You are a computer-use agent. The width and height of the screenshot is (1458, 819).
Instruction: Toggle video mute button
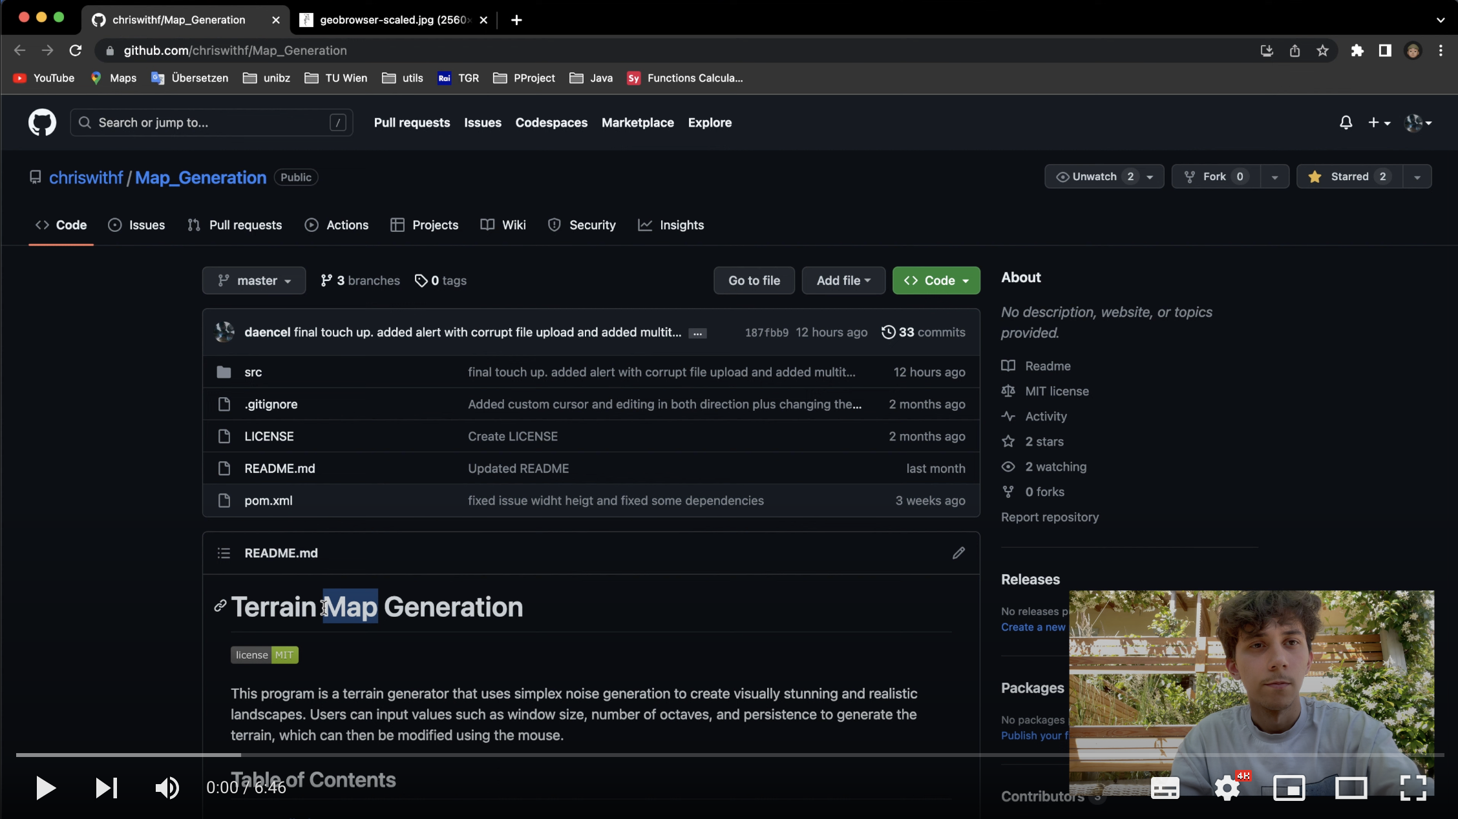click(167, 788)
